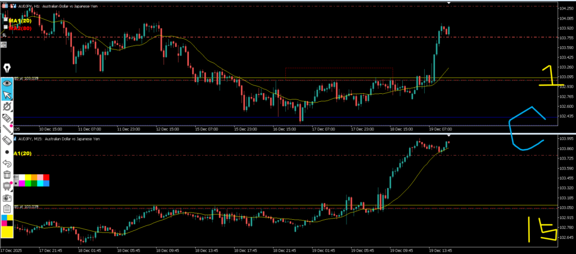Click the trash bin to delete drawings
The image size is (576, 254).
7,175
